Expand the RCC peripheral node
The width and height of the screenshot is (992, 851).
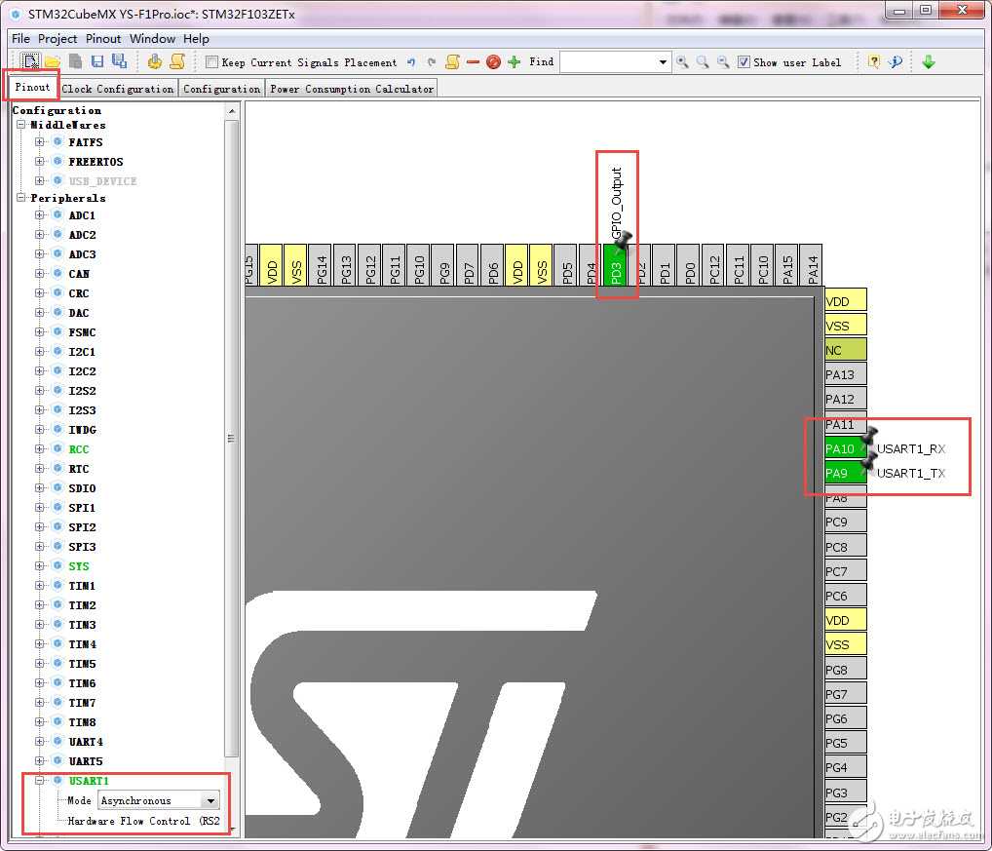[40, 449]
